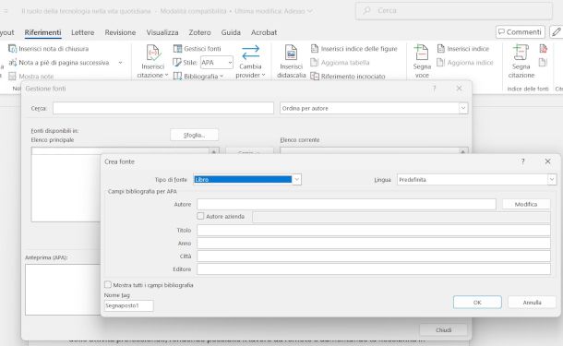Click Annulla in Crea fonte dialog
Viewport: 563px width, 346px height.
coord(532,303)
